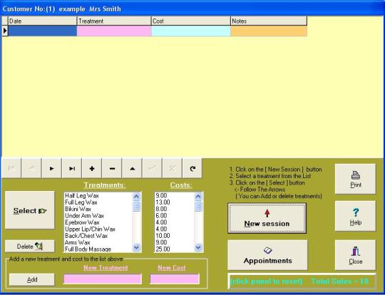Refresh data with the circular arrow button

click(x=192, y=168)
